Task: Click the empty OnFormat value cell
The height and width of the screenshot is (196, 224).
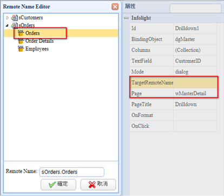Action: coord(195,115)
